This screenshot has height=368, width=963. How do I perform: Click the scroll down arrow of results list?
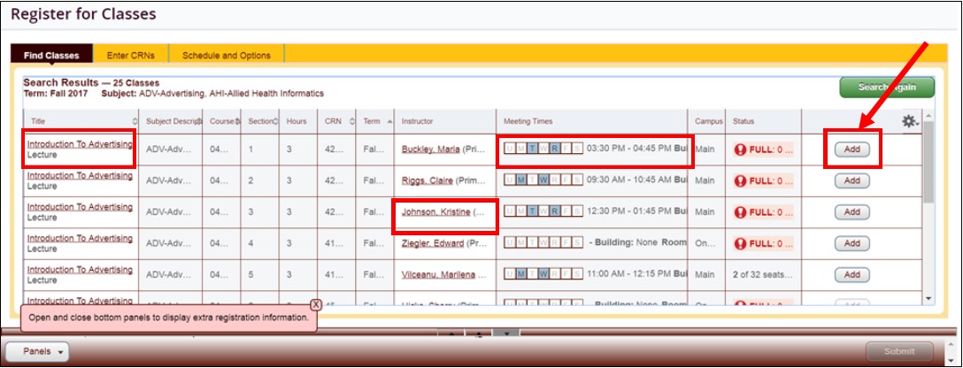pyautogui.click(x=928, y=299)
